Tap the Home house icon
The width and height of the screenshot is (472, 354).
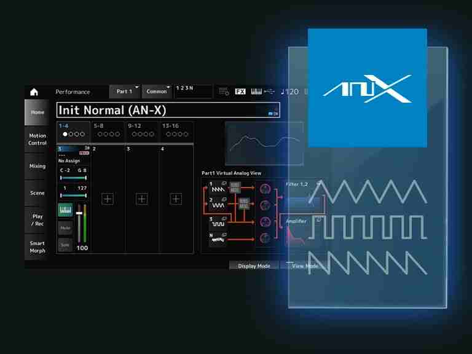tap(34, 92)
